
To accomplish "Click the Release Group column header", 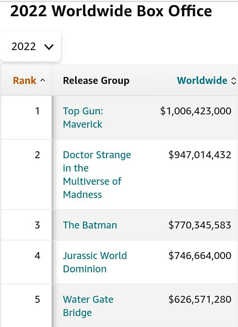I will [x=96, y=81].
